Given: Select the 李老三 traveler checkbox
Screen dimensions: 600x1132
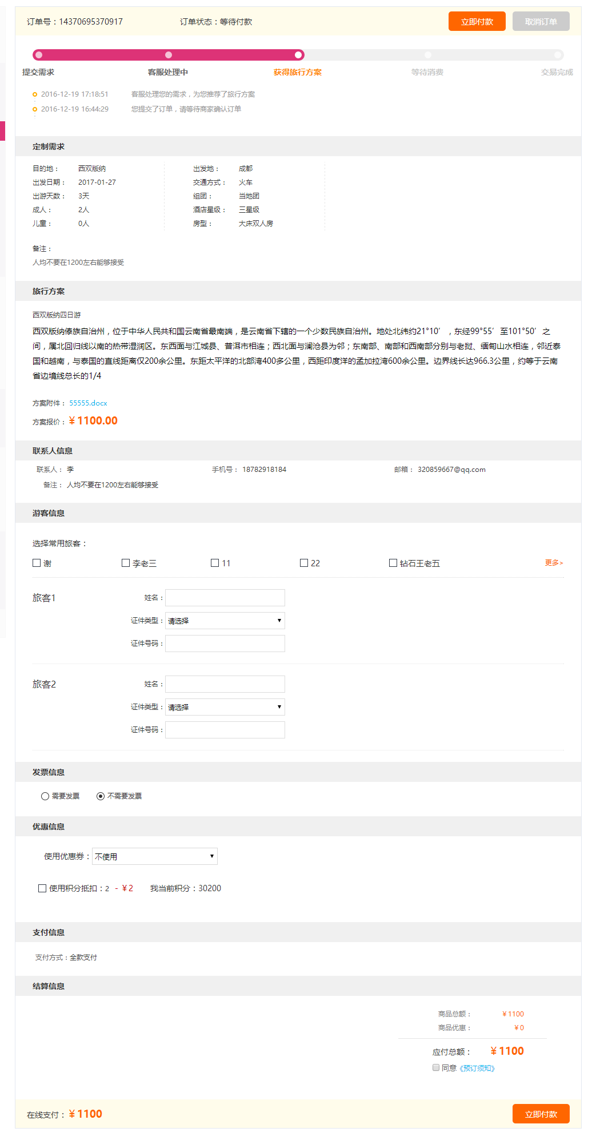Looking at the screenshot, I should (126, 563).
